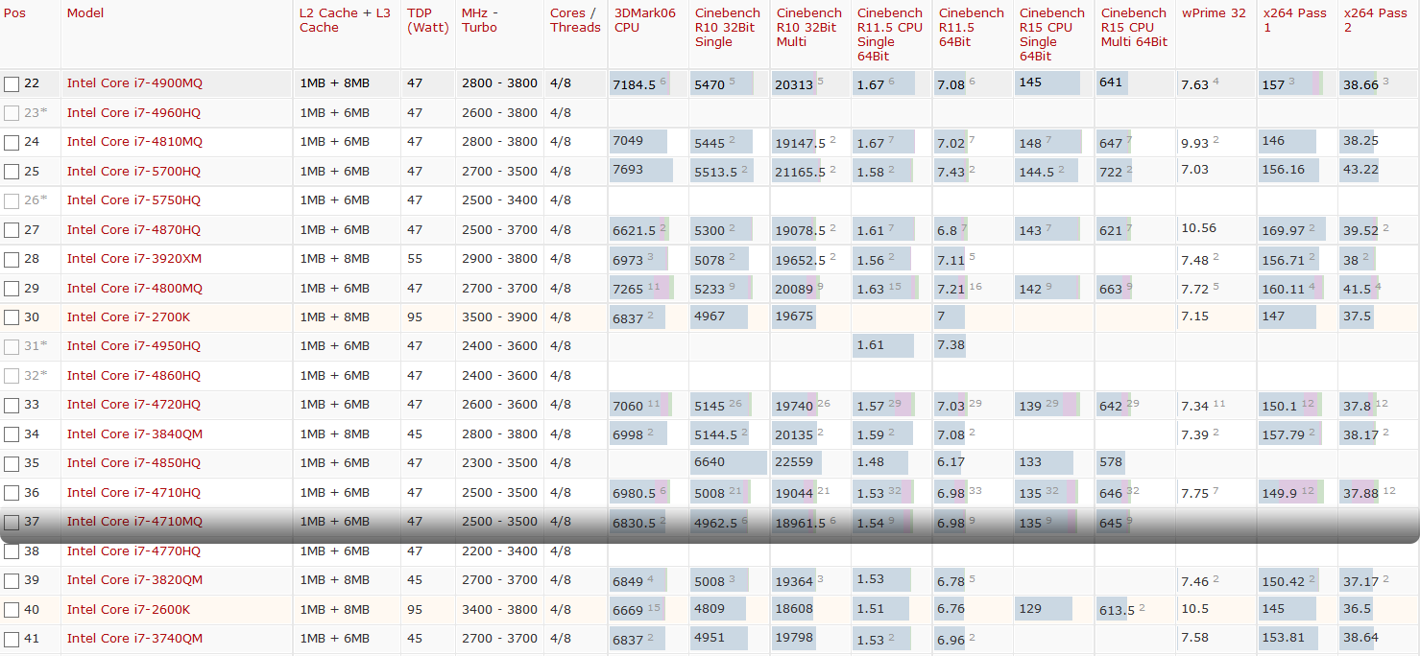Open Intel Core i7-5750HQ link

click(x=133, y=200)
